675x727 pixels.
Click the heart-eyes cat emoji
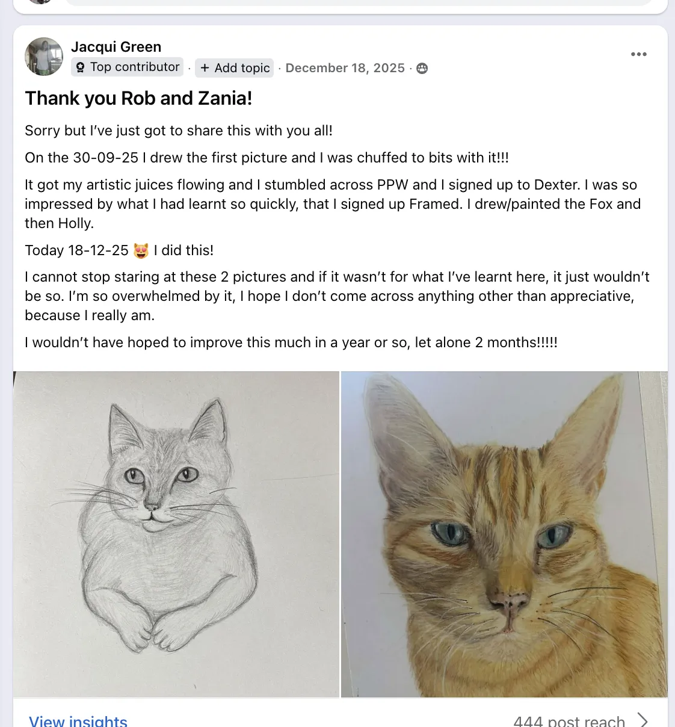(x=141, y=250)
